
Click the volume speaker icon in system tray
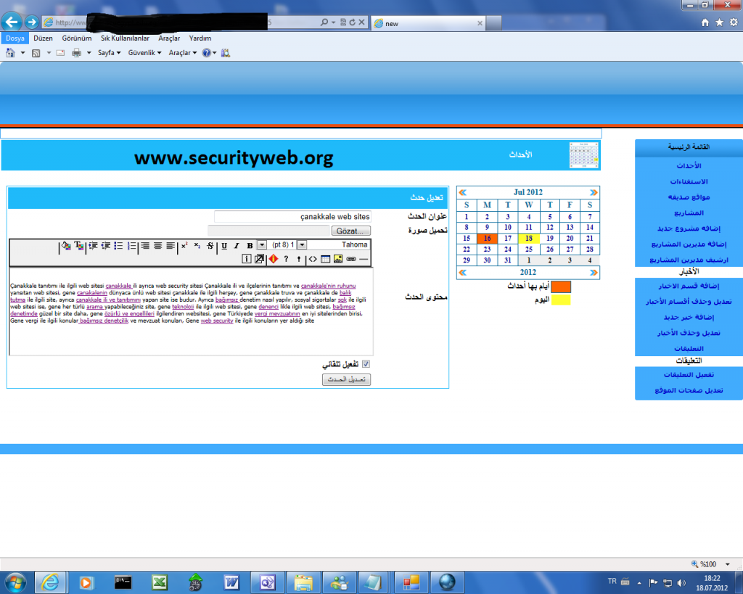coord(681,582)
